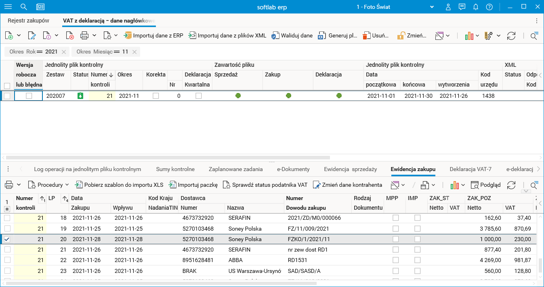Open the user account icon
Screen dimensions: 544x287
(x=448, y=7)
